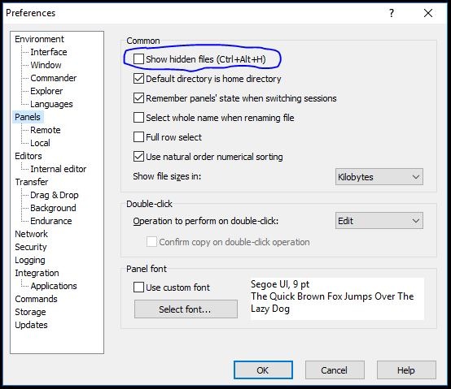451x389 pixels.
Task: Click the Cancel button
Action: (335, 370)
